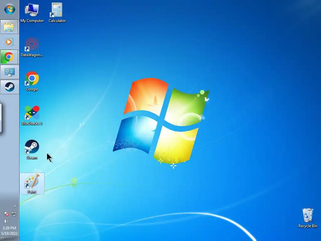The image size is (321, 241).
Task: Launch Windows Media Player from the taskbar
Action: [9, 42]
